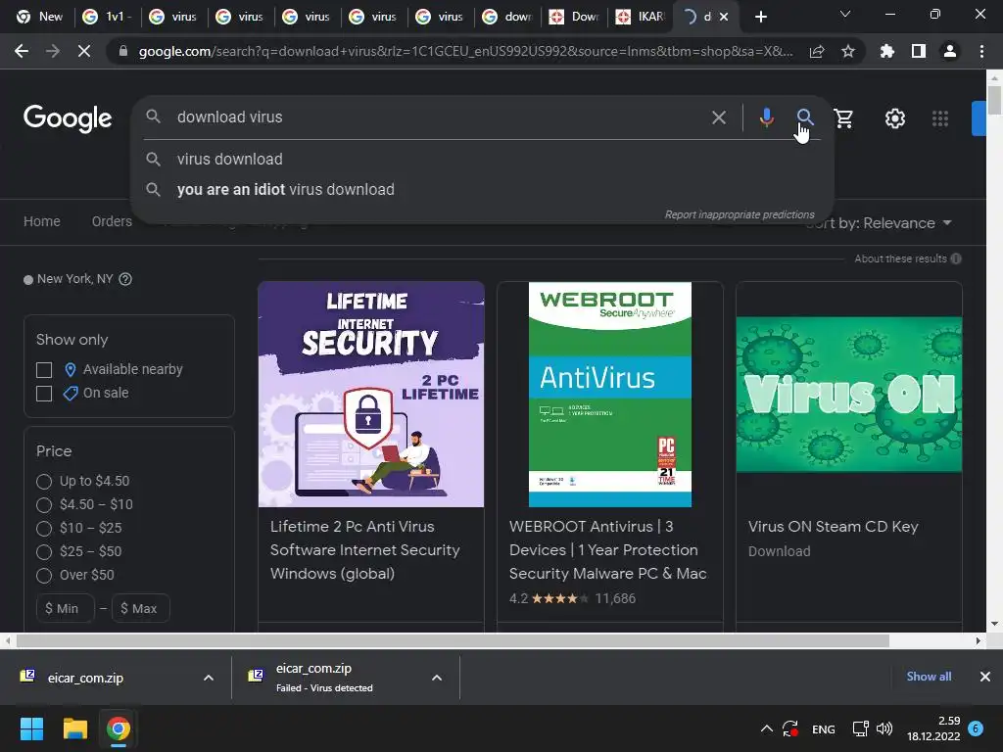Viewport: 1003px width, 752px height.
Task: Click Virus ON game image
Action: pyautogui.click(x=849, y=395)
